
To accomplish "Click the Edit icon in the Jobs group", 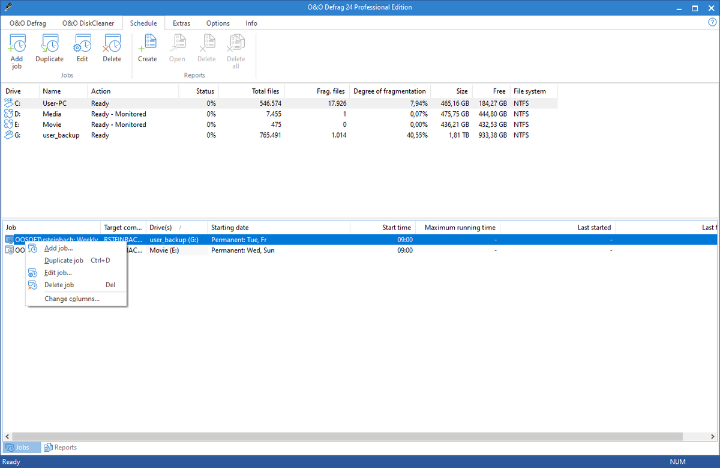I will 82,43.
